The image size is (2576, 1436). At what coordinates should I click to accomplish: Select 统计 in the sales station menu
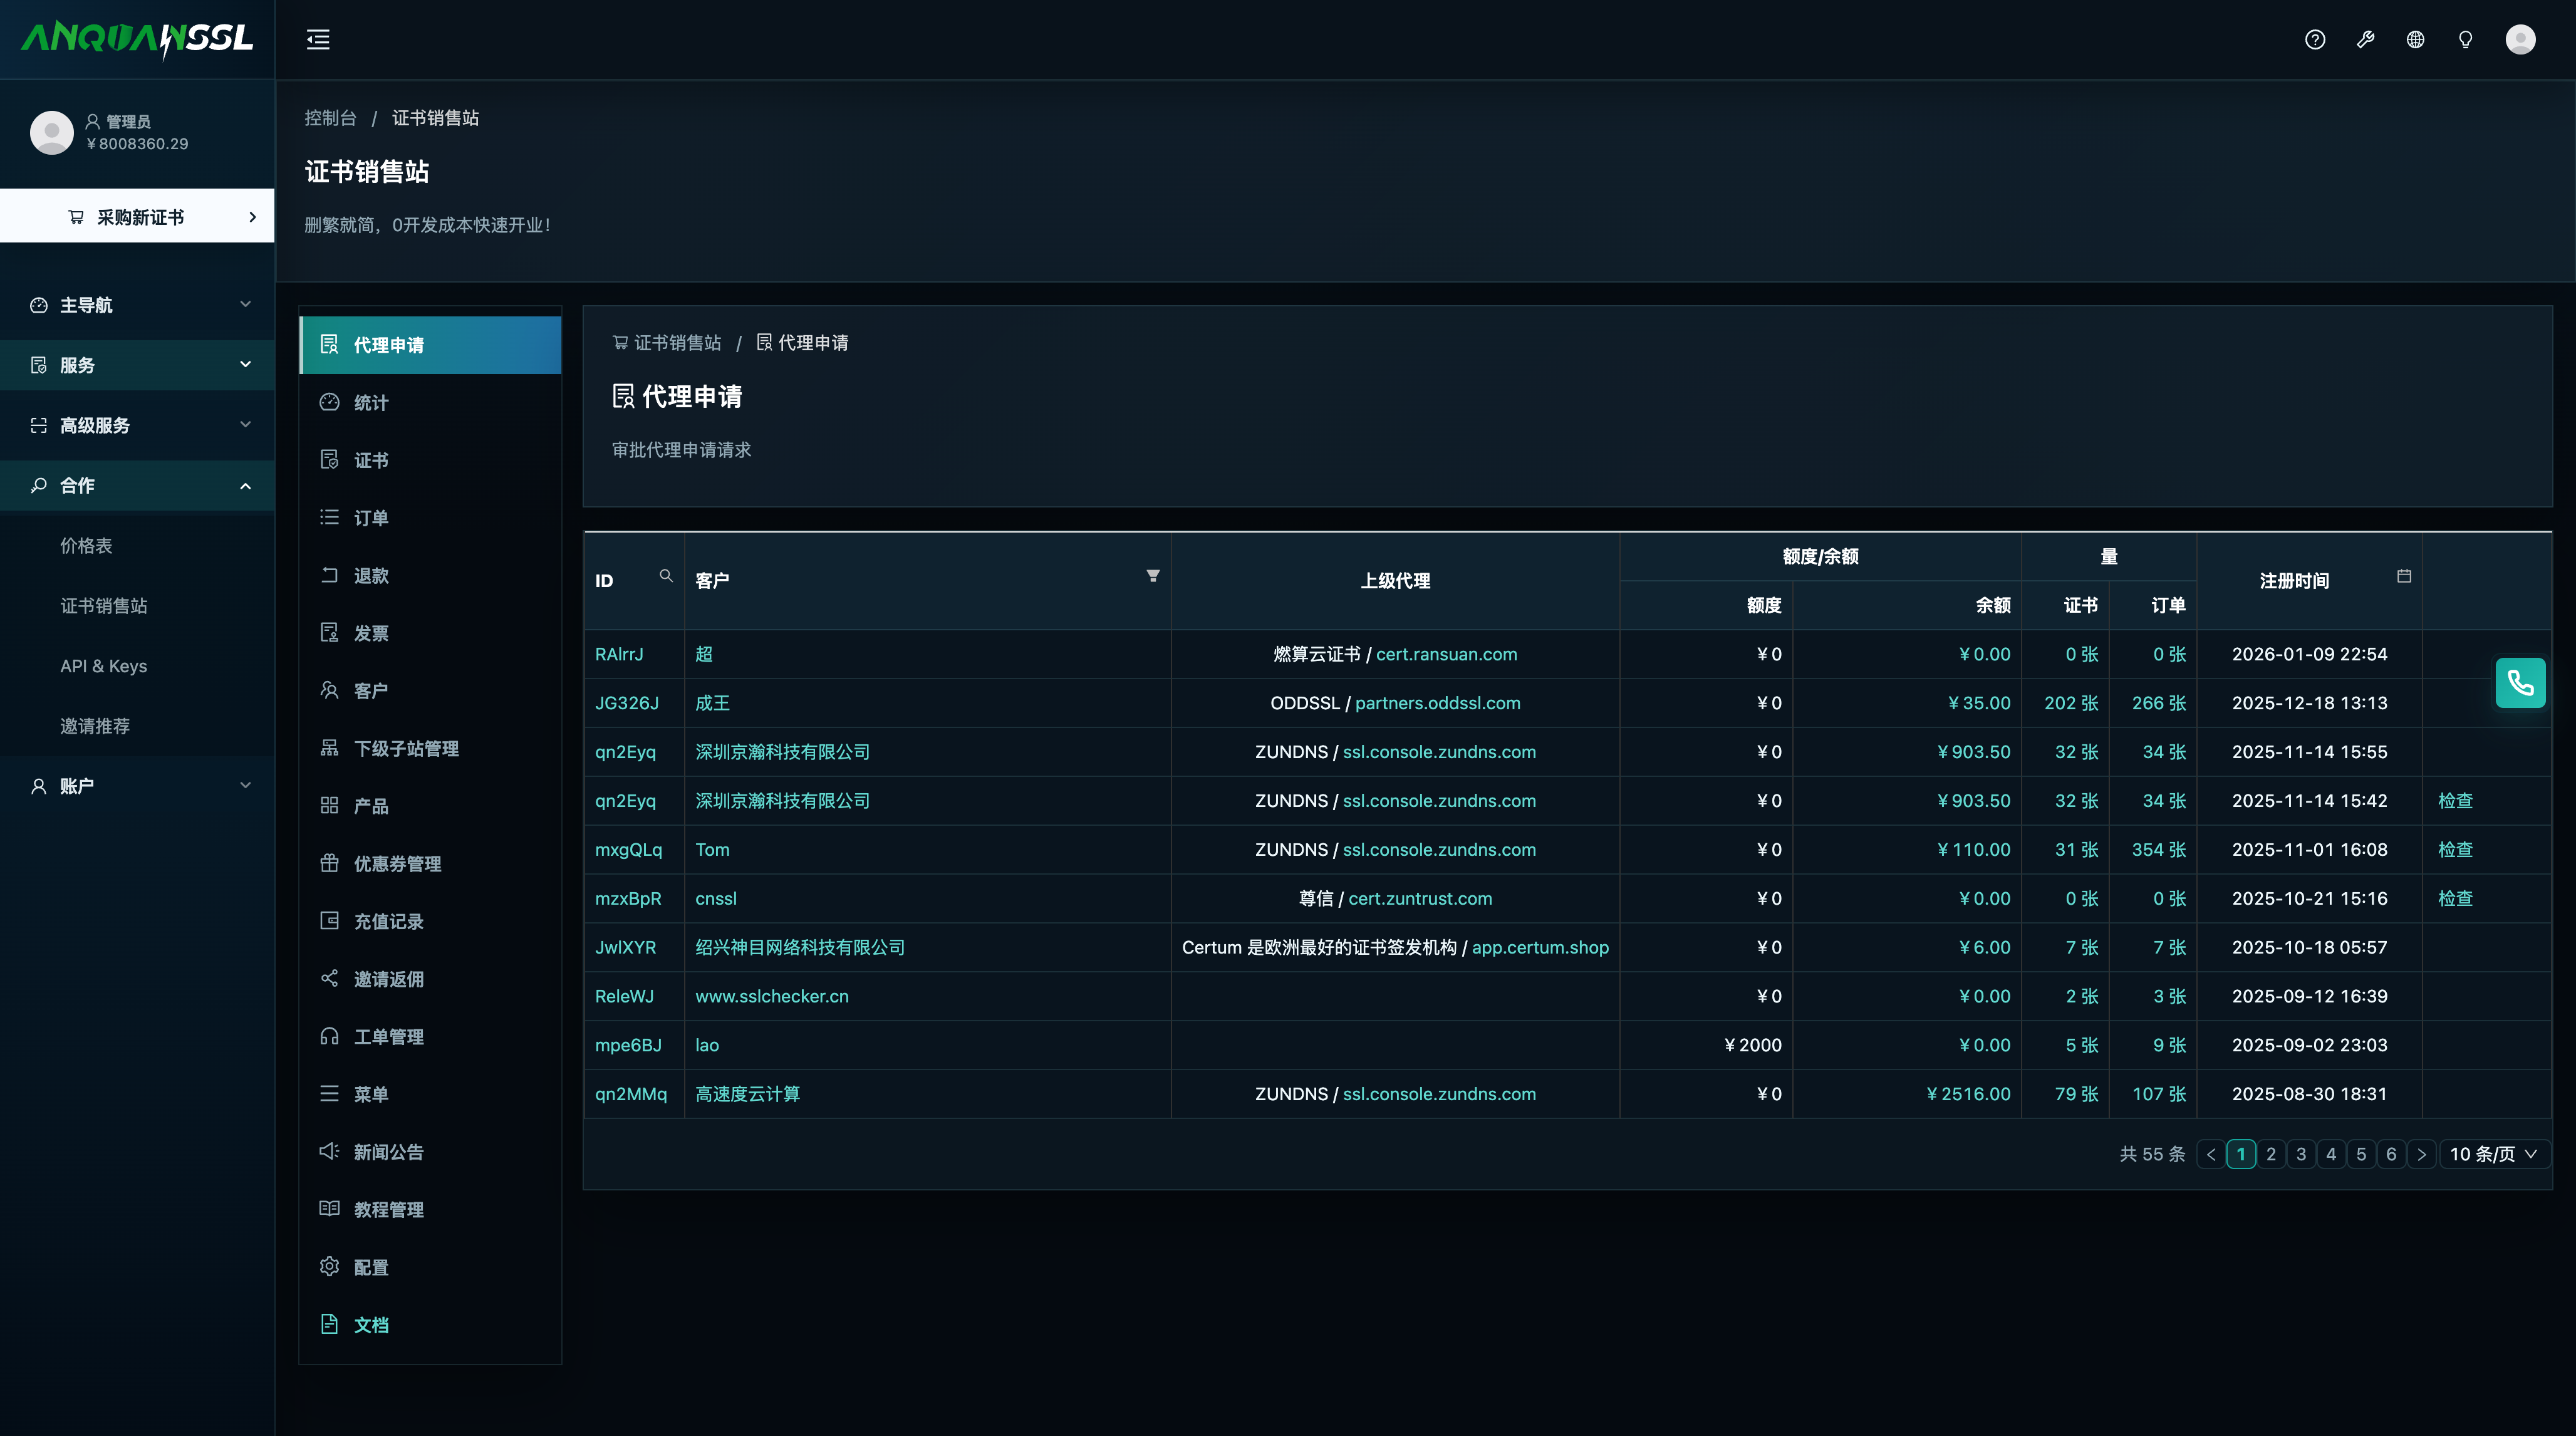coord(430,403)
